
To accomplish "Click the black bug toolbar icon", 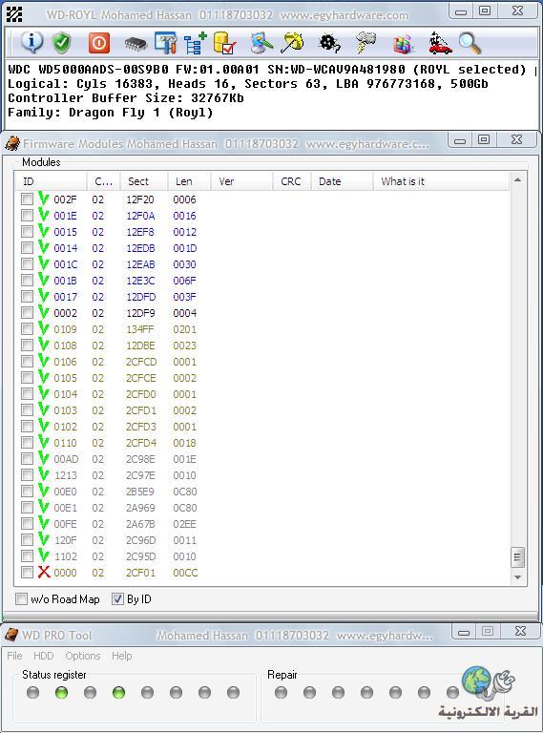I will (x=329, y=44).
